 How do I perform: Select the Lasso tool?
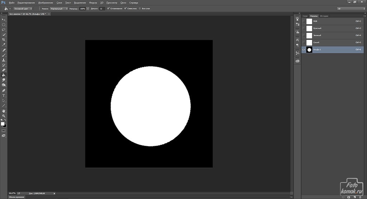click(x=4, y=30)
